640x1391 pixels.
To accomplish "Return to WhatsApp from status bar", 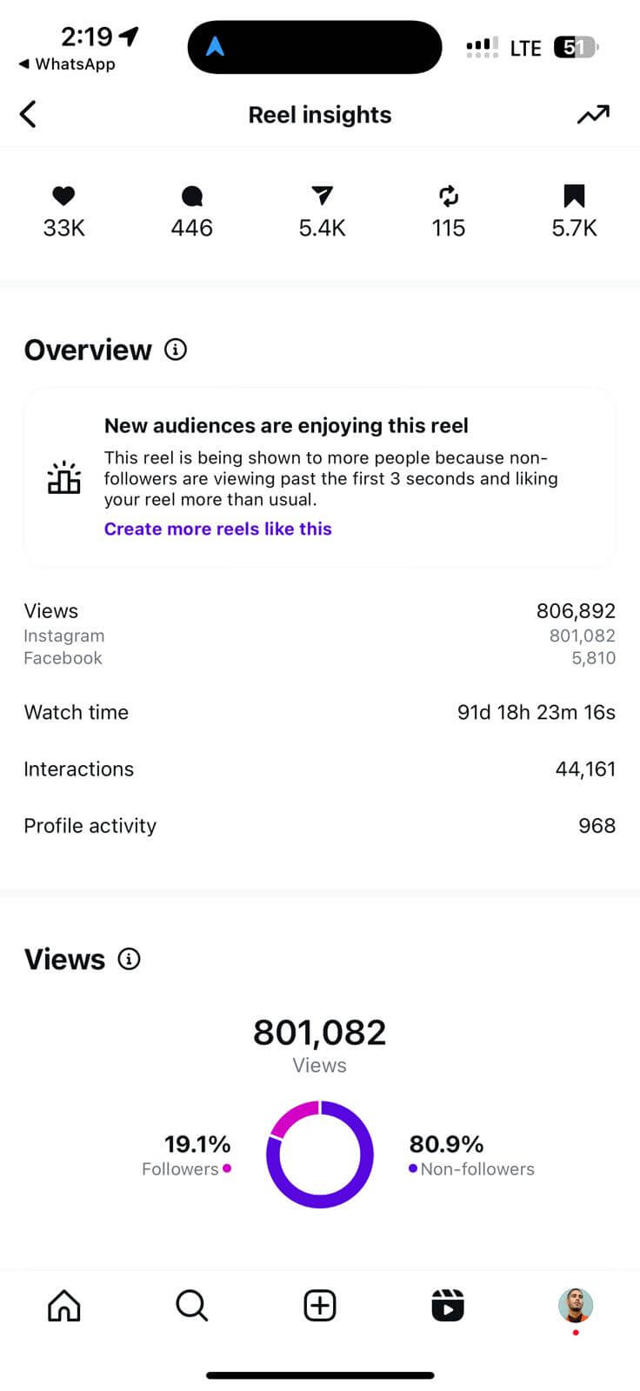I will (67, 64).
